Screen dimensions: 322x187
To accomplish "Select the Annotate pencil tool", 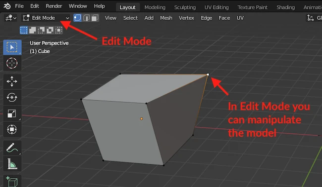I will (12, 148).
